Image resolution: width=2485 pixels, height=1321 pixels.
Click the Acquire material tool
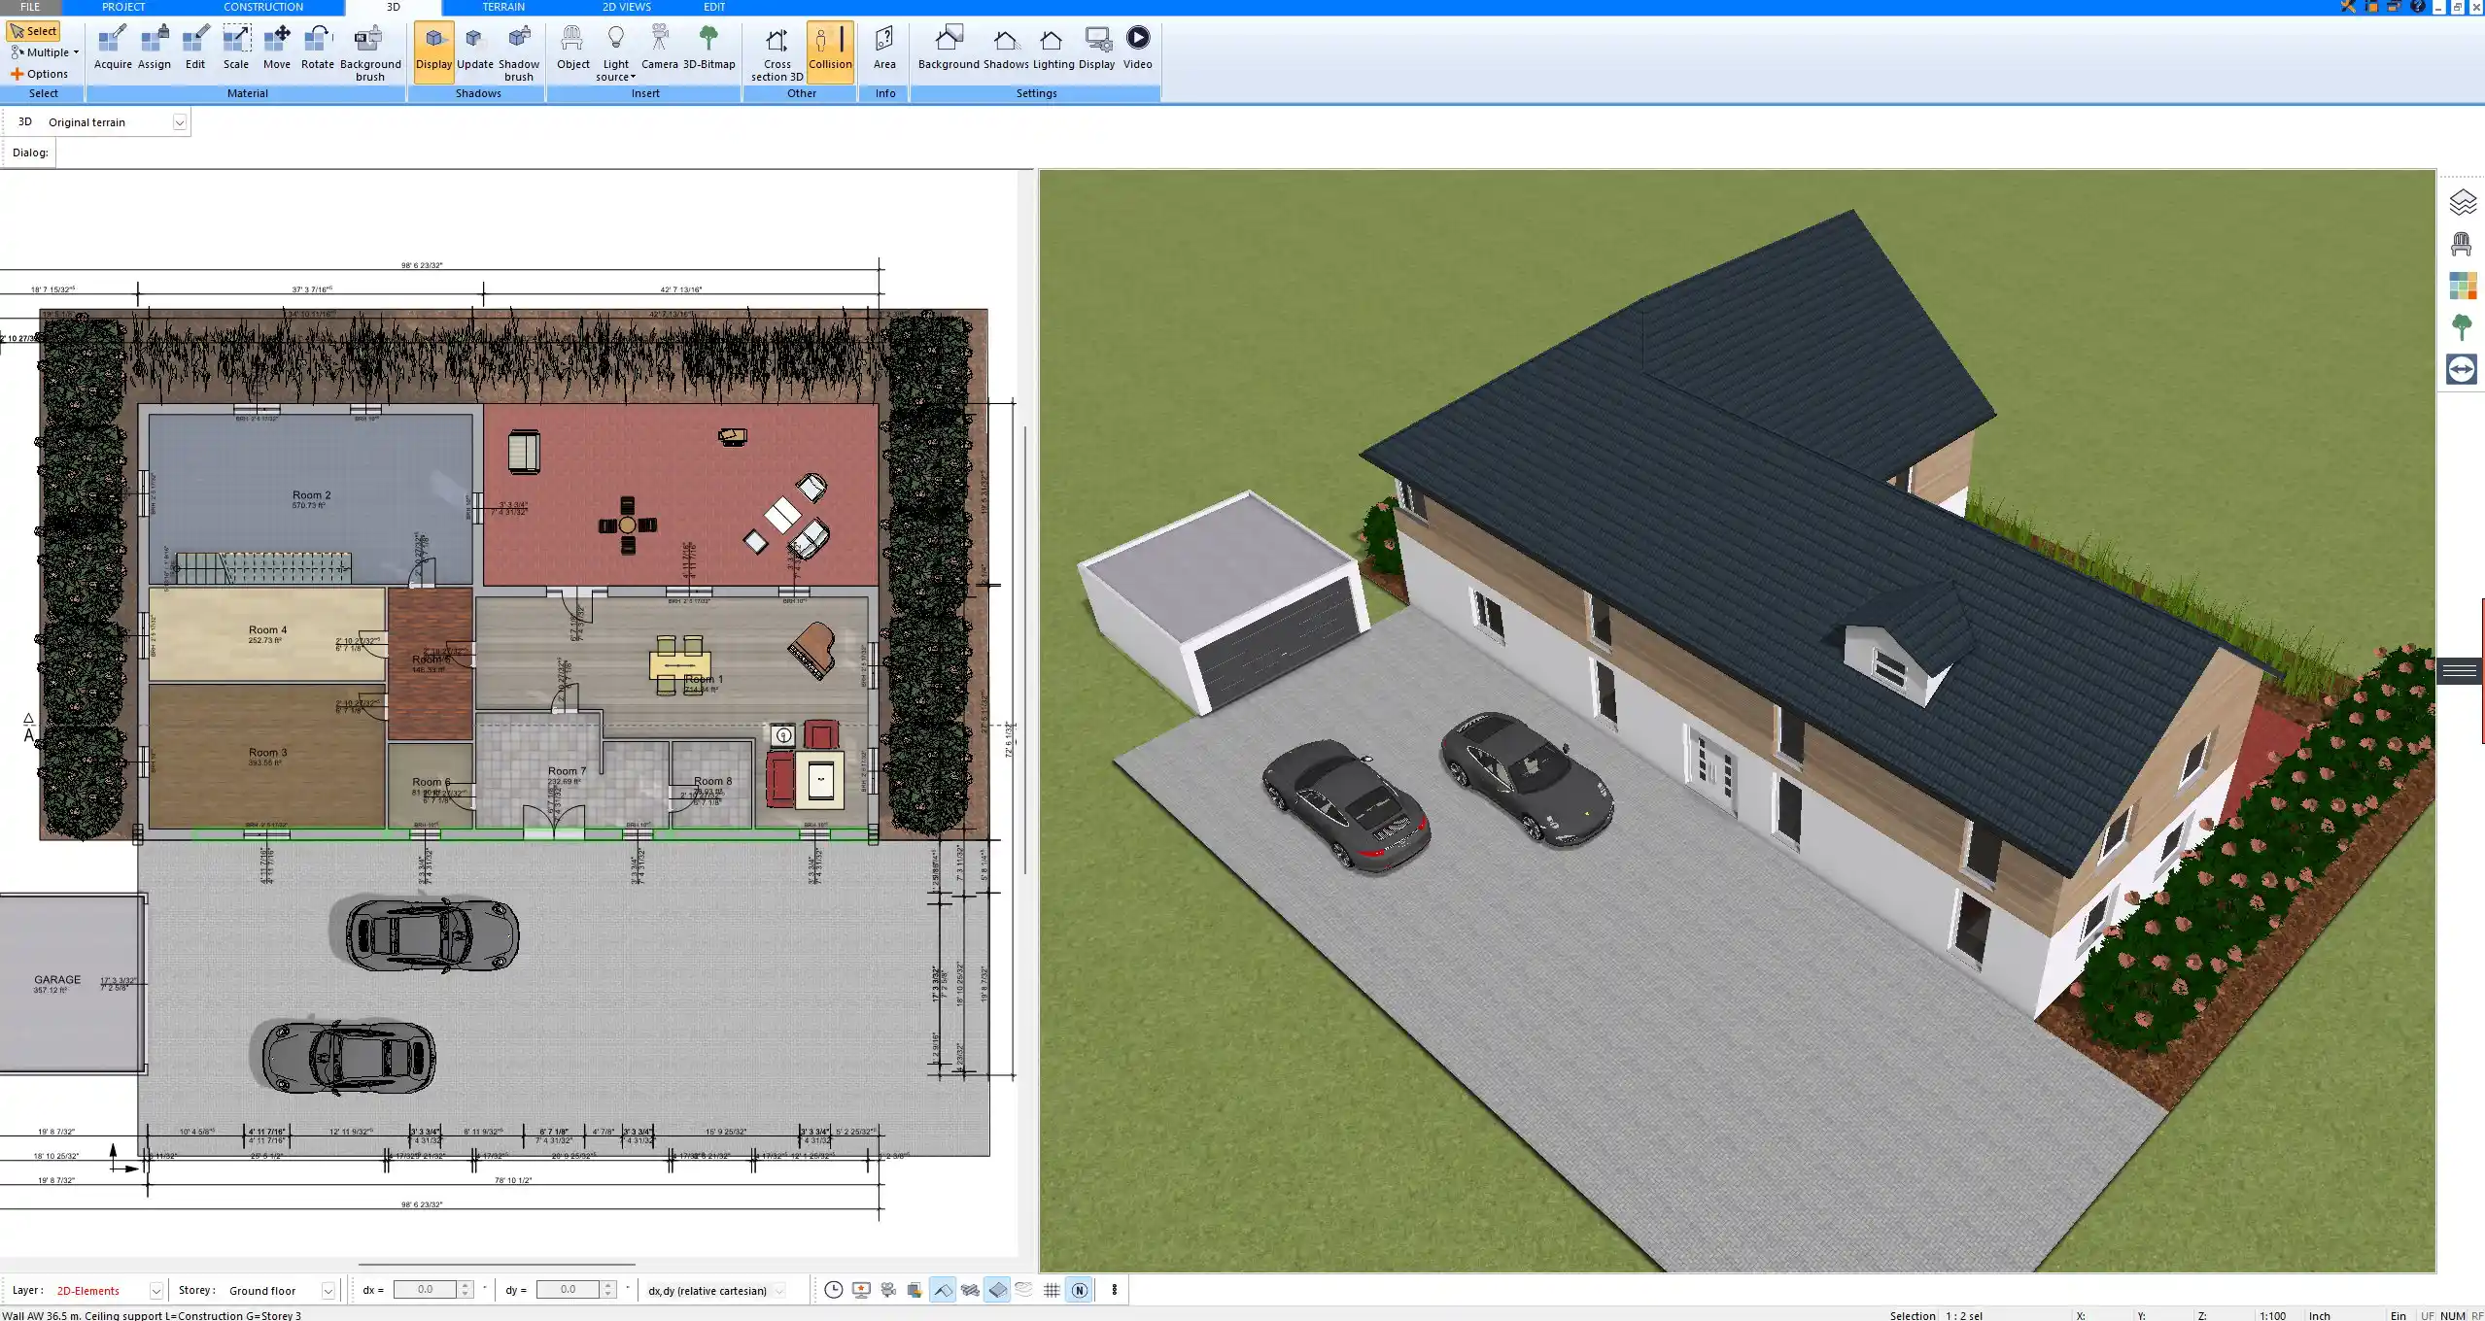click(x=113, y=49)
